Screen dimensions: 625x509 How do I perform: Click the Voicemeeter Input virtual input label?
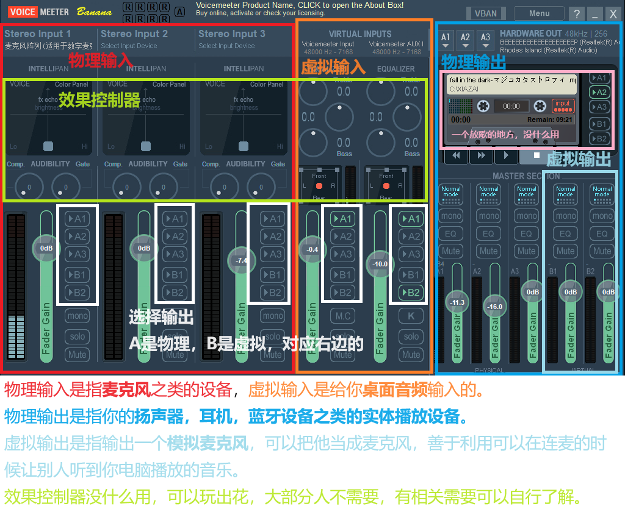(x=328, y=44)
